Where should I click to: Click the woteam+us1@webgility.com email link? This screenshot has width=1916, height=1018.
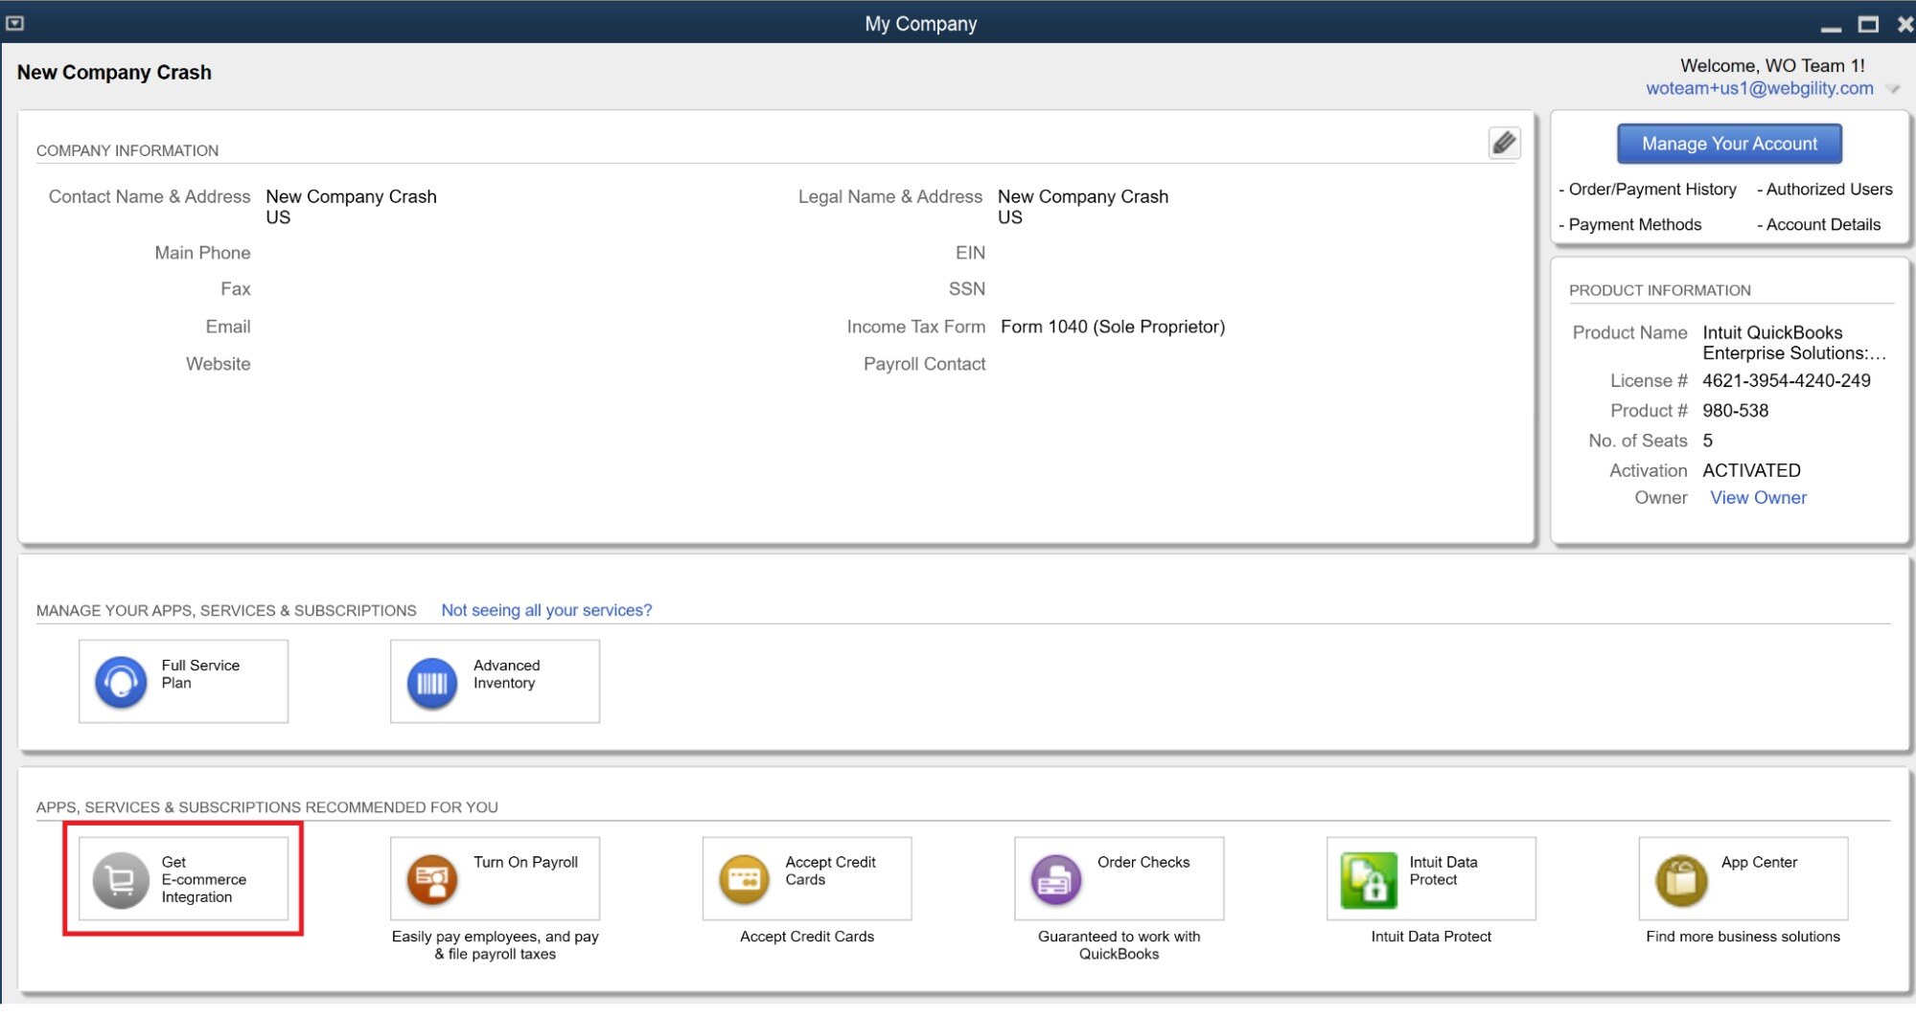[x=1760, y=88]
